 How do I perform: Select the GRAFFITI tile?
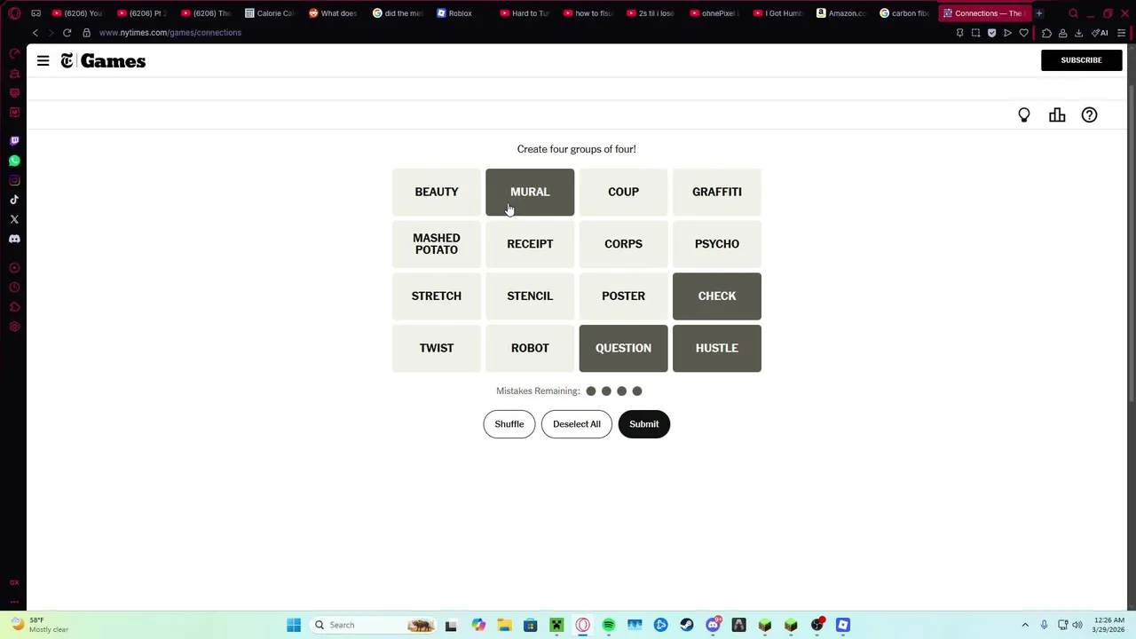coord(717,192)
